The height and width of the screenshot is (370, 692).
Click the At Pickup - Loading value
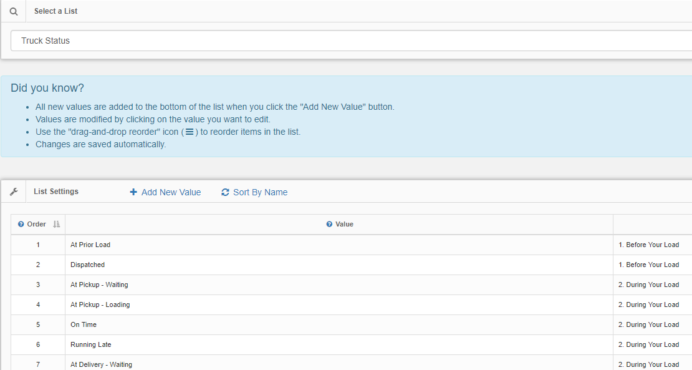click(100, 304)
